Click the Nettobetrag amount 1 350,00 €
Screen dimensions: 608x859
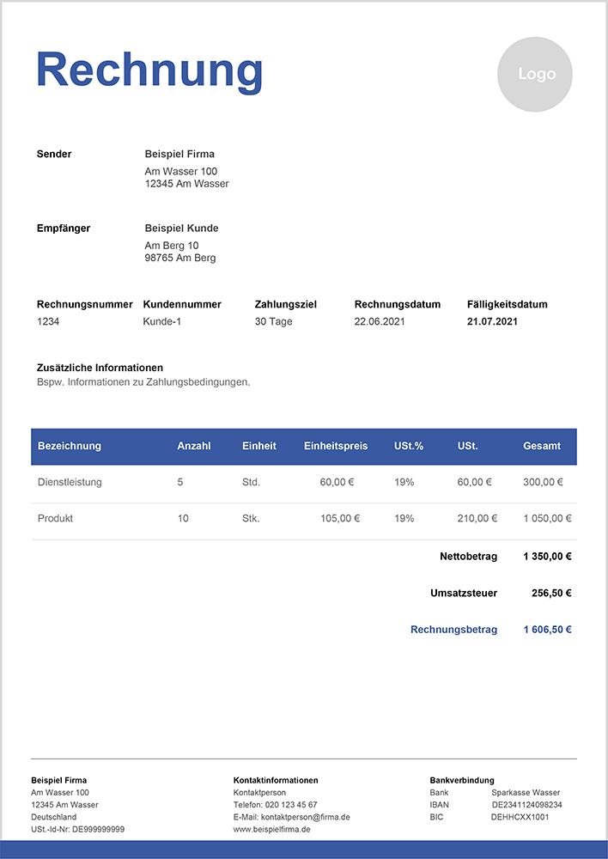[x=547, y=557]
